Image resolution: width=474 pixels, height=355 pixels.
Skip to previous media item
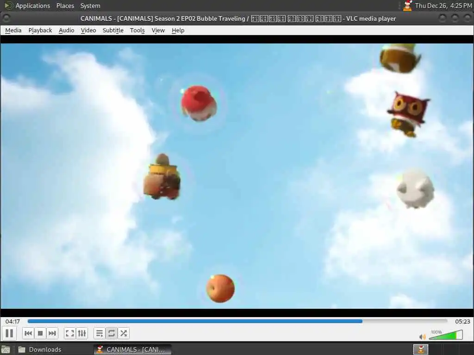coord(28,333)
